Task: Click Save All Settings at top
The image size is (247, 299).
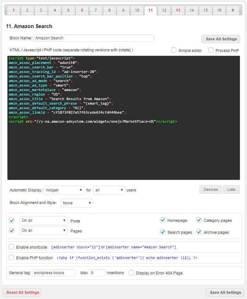Action: point(221,39)
